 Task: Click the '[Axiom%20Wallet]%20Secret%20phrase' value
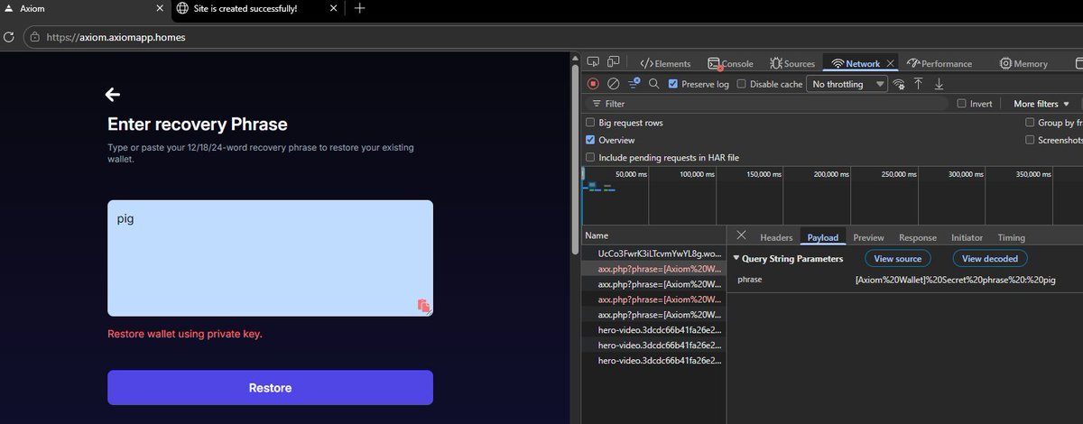(x=955, y=281)
